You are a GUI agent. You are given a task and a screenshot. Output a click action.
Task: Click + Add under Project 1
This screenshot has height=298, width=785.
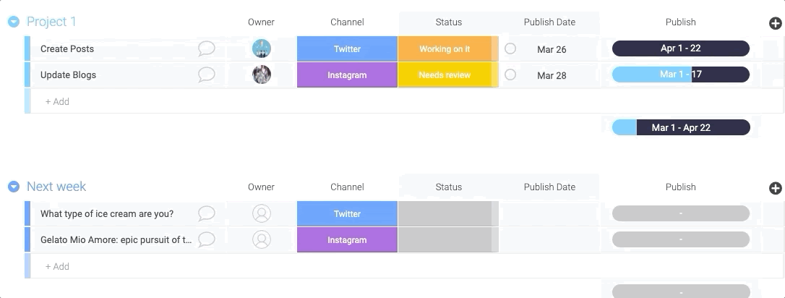[58, 101]
